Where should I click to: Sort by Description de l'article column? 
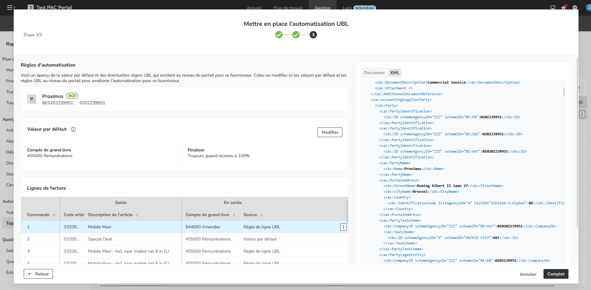point(137,215)
